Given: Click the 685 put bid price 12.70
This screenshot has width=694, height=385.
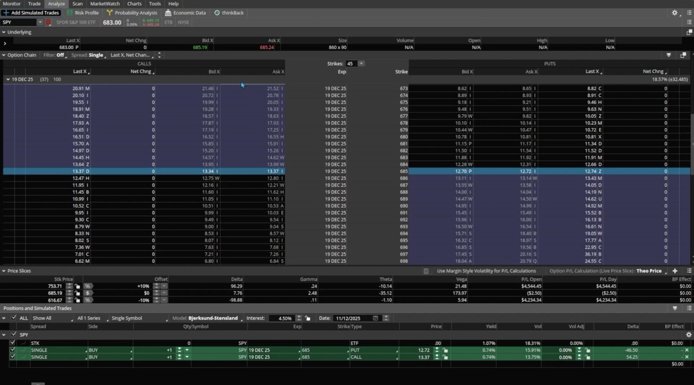Looking at the screenshot, I should click(x=462, y=172).
